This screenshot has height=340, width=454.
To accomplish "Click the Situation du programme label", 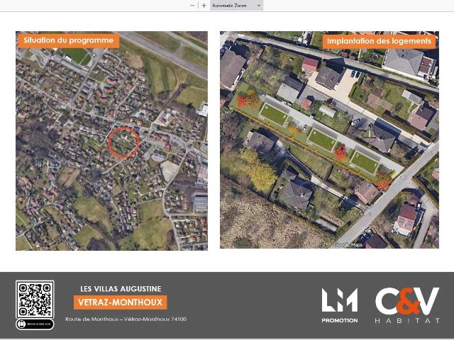I will pos(68,40).
